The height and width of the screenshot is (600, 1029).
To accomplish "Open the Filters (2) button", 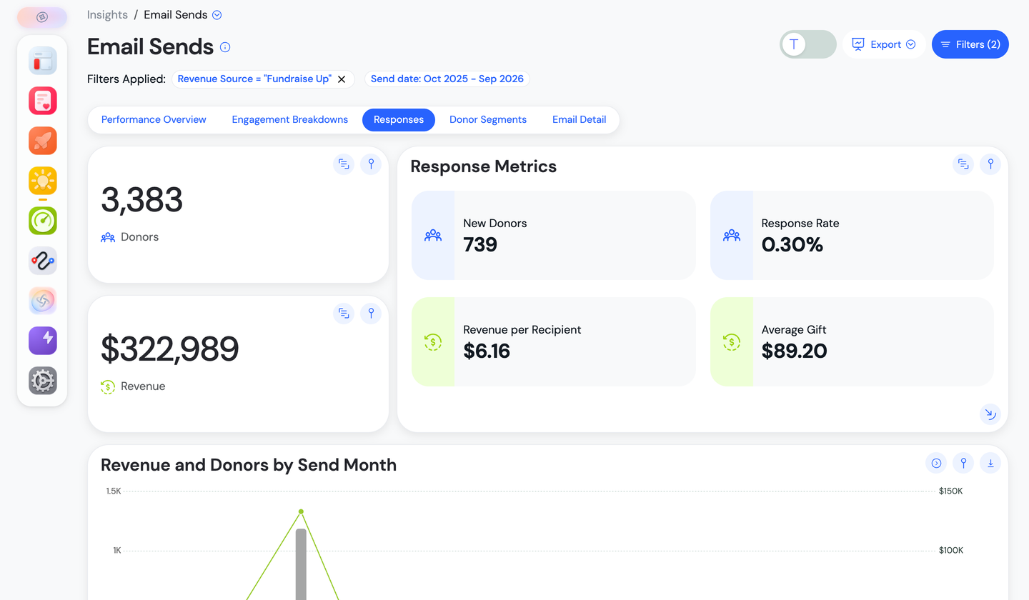I will pyautogui.click(x=970, y=44).
